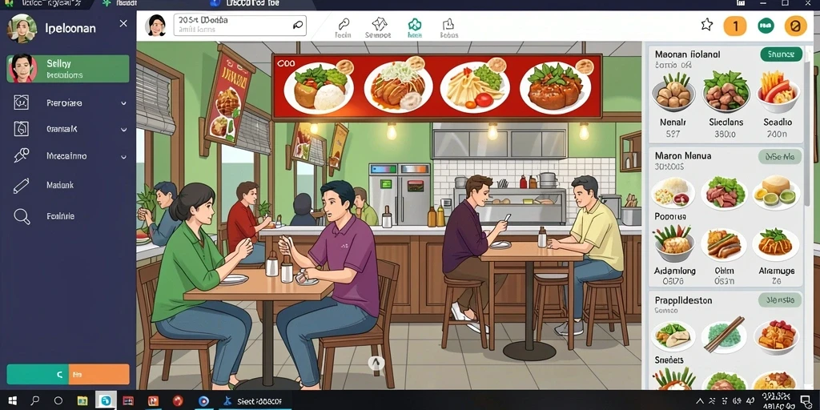Open Cortana circle on the taskbar

pos(58,401)
